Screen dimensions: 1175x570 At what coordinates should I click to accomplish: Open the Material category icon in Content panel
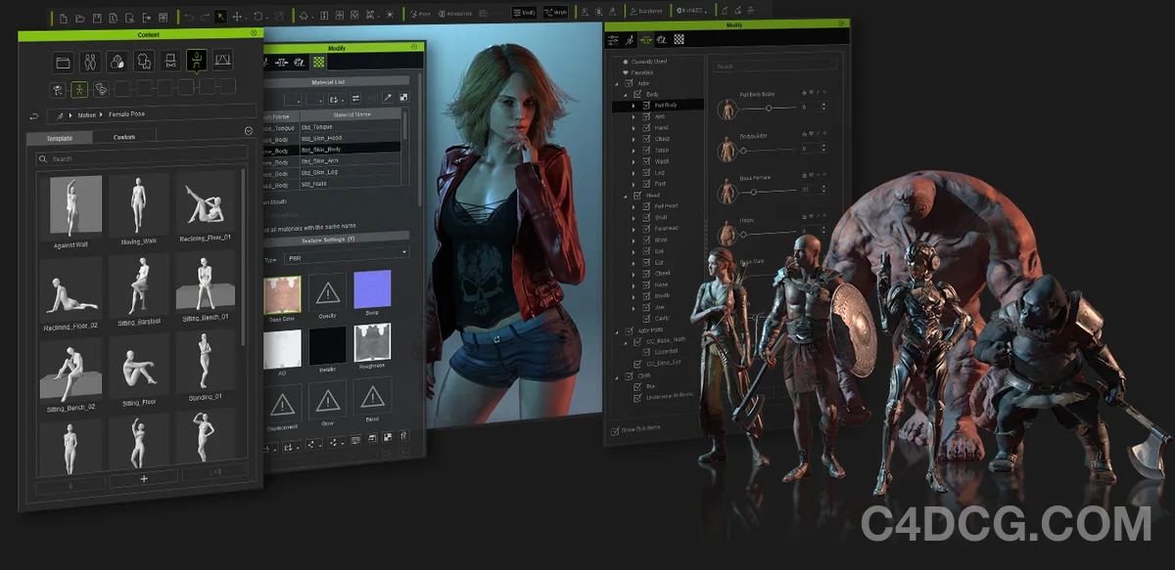(x=118, y=62)
